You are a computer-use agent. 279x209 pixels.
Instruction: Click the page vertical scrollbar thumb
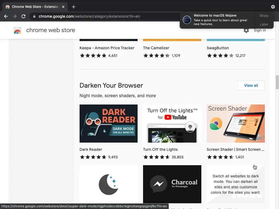click(277, 82)
